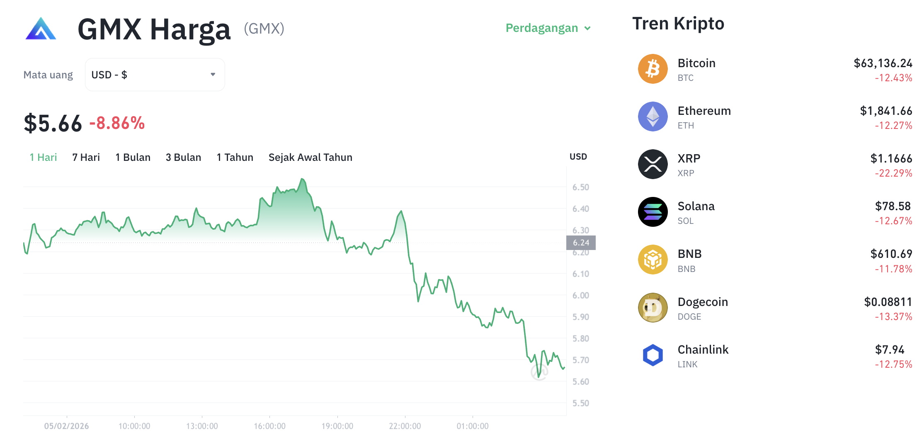Click the Chainlink hexagon icon

click(x=653, y=355)
